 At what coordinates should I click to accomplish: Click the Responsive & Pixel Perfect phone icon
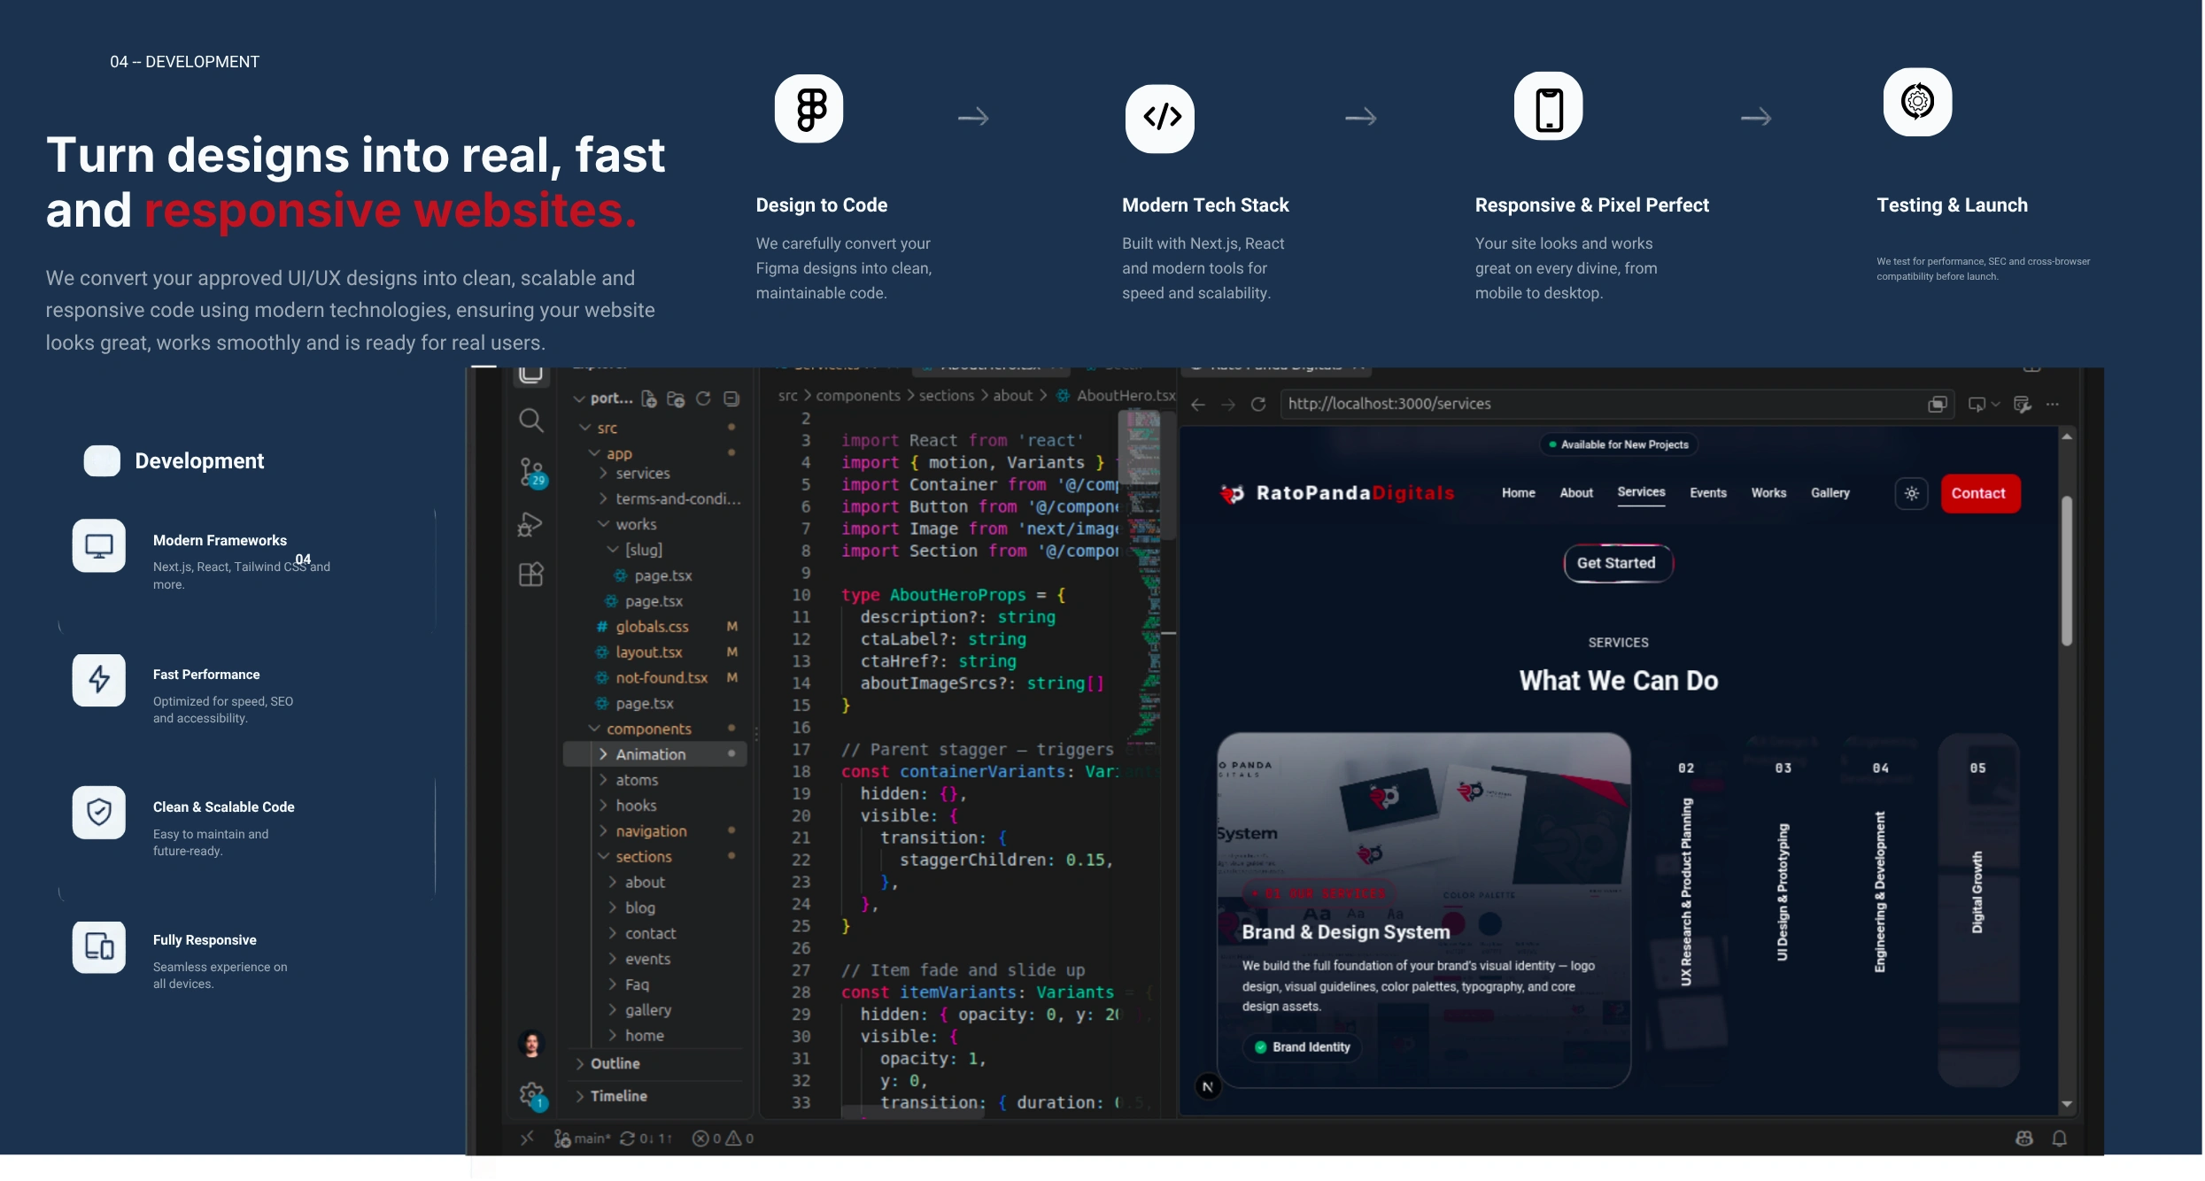point(1548,106)
